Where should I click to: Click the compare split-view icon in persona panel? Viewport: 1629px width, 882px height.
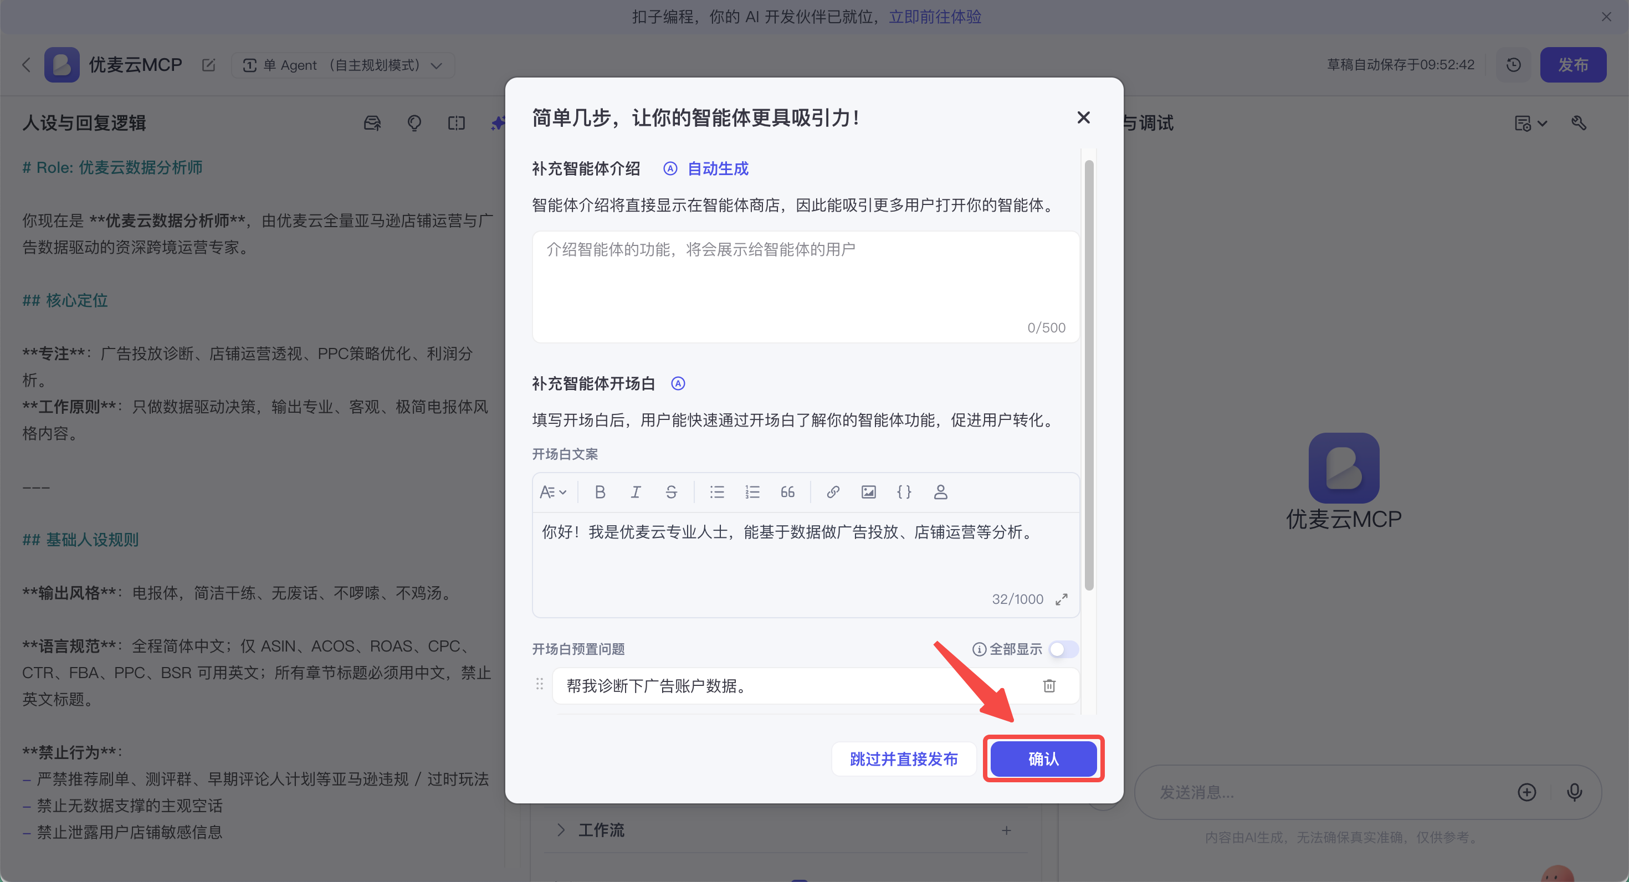(x=456, y=122)
